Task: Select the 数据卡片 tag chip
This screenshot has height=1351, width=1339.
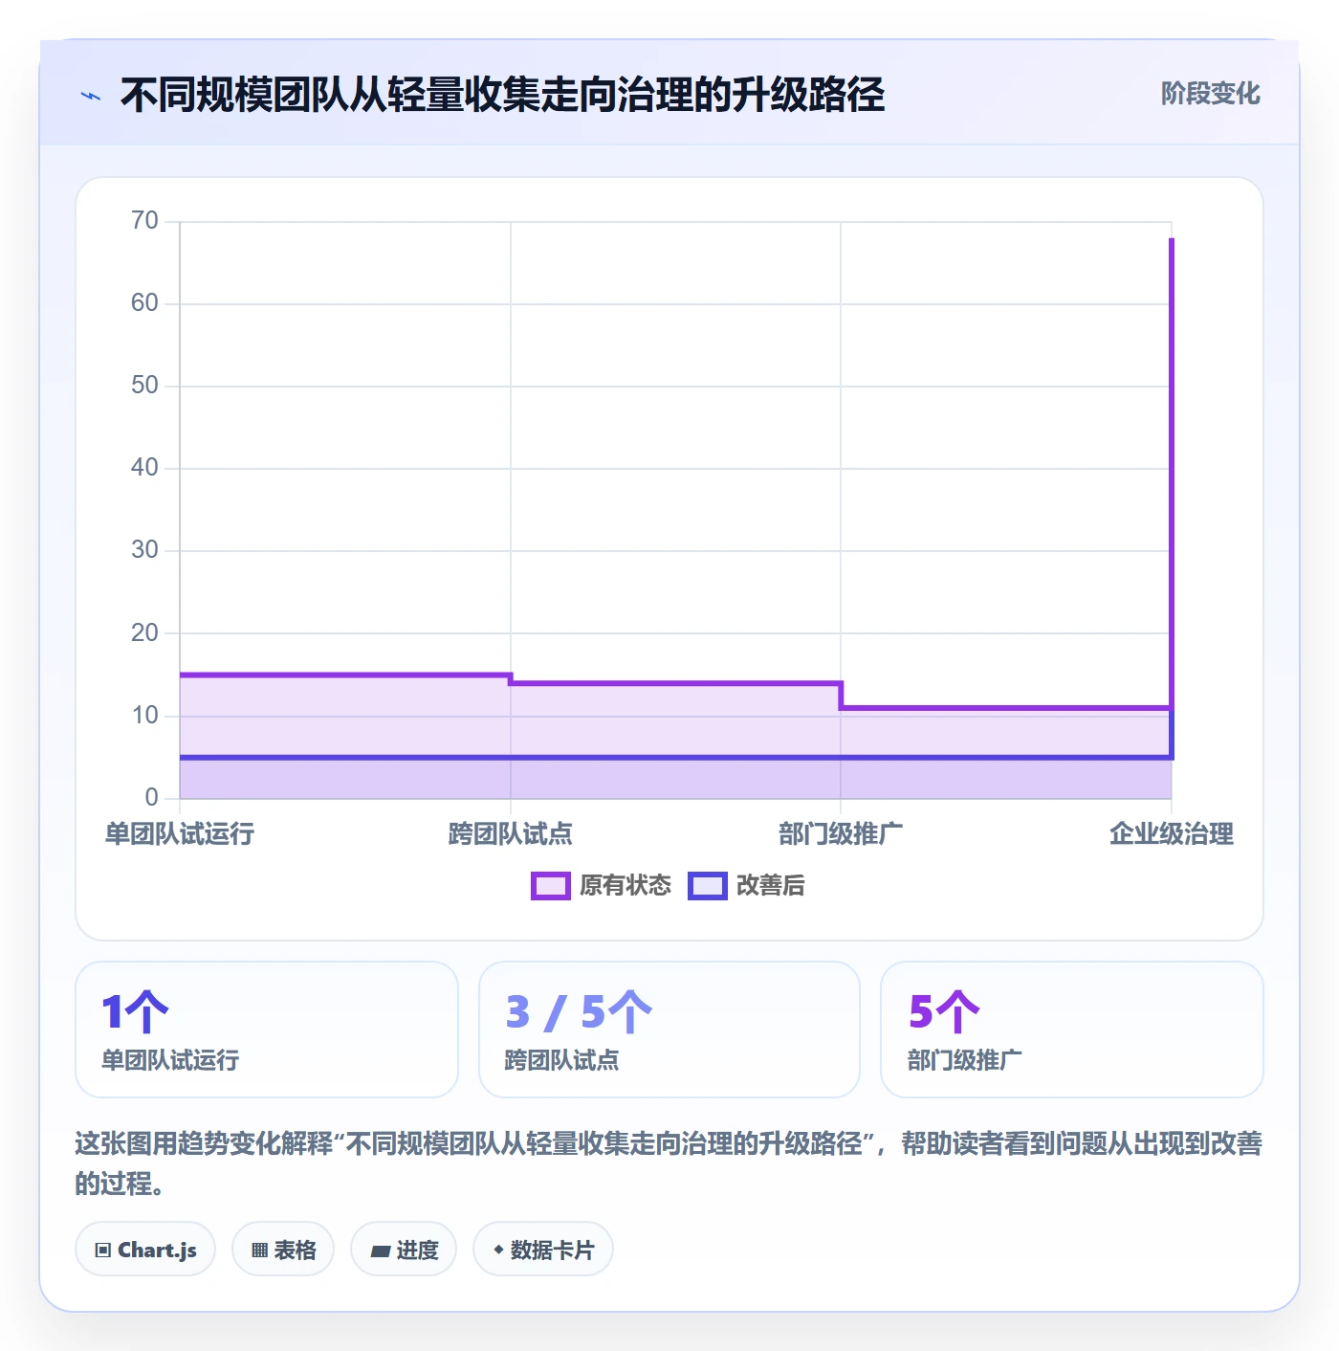Action: 543,1250
